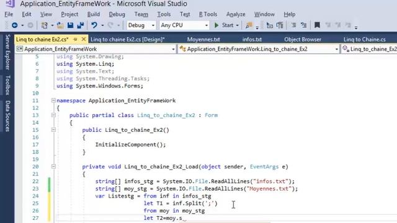The image size is (397, 223).
Task: Click the Save All icon
Action: [x=81, y=25]
